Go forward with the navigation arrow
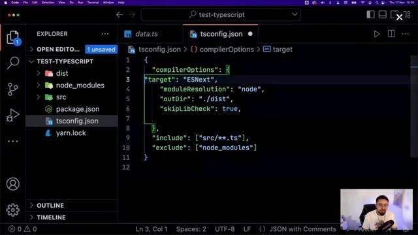The width and height of the screenshot is (418, 235). coord(131,14)
